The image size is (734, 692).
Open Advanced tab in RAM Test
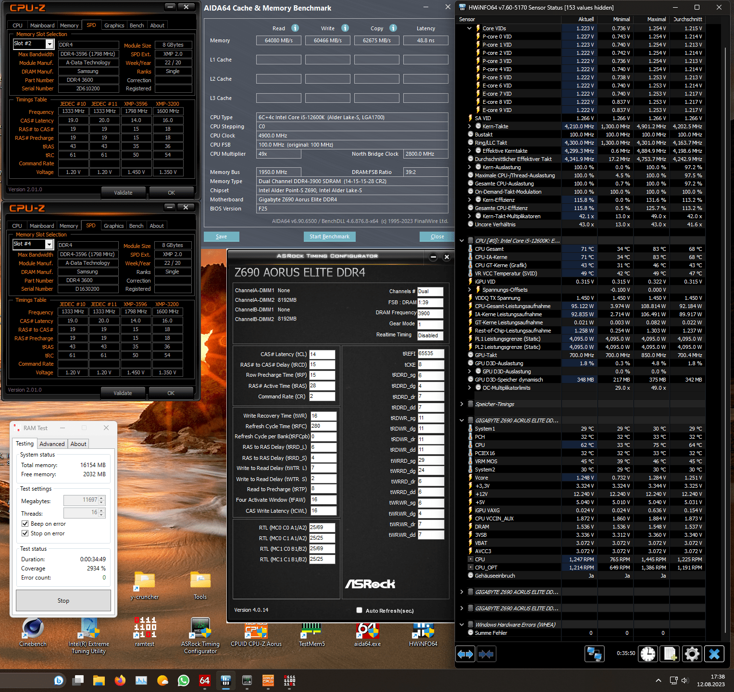coord(52,444)
